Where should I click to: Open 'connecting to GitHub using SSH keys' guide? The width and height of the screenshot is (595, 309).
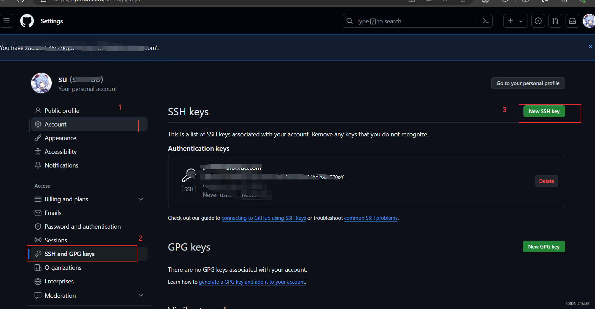(x=264, y=218)
